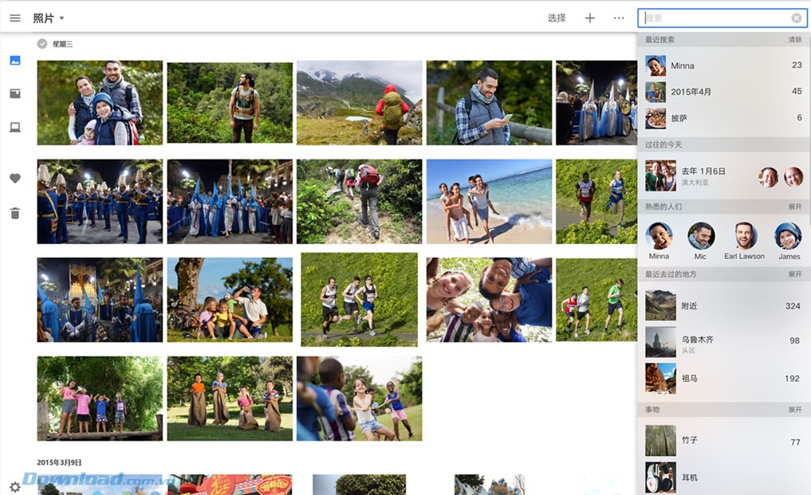Click the plus add icon
811x495 pixels.
point(590,18)
